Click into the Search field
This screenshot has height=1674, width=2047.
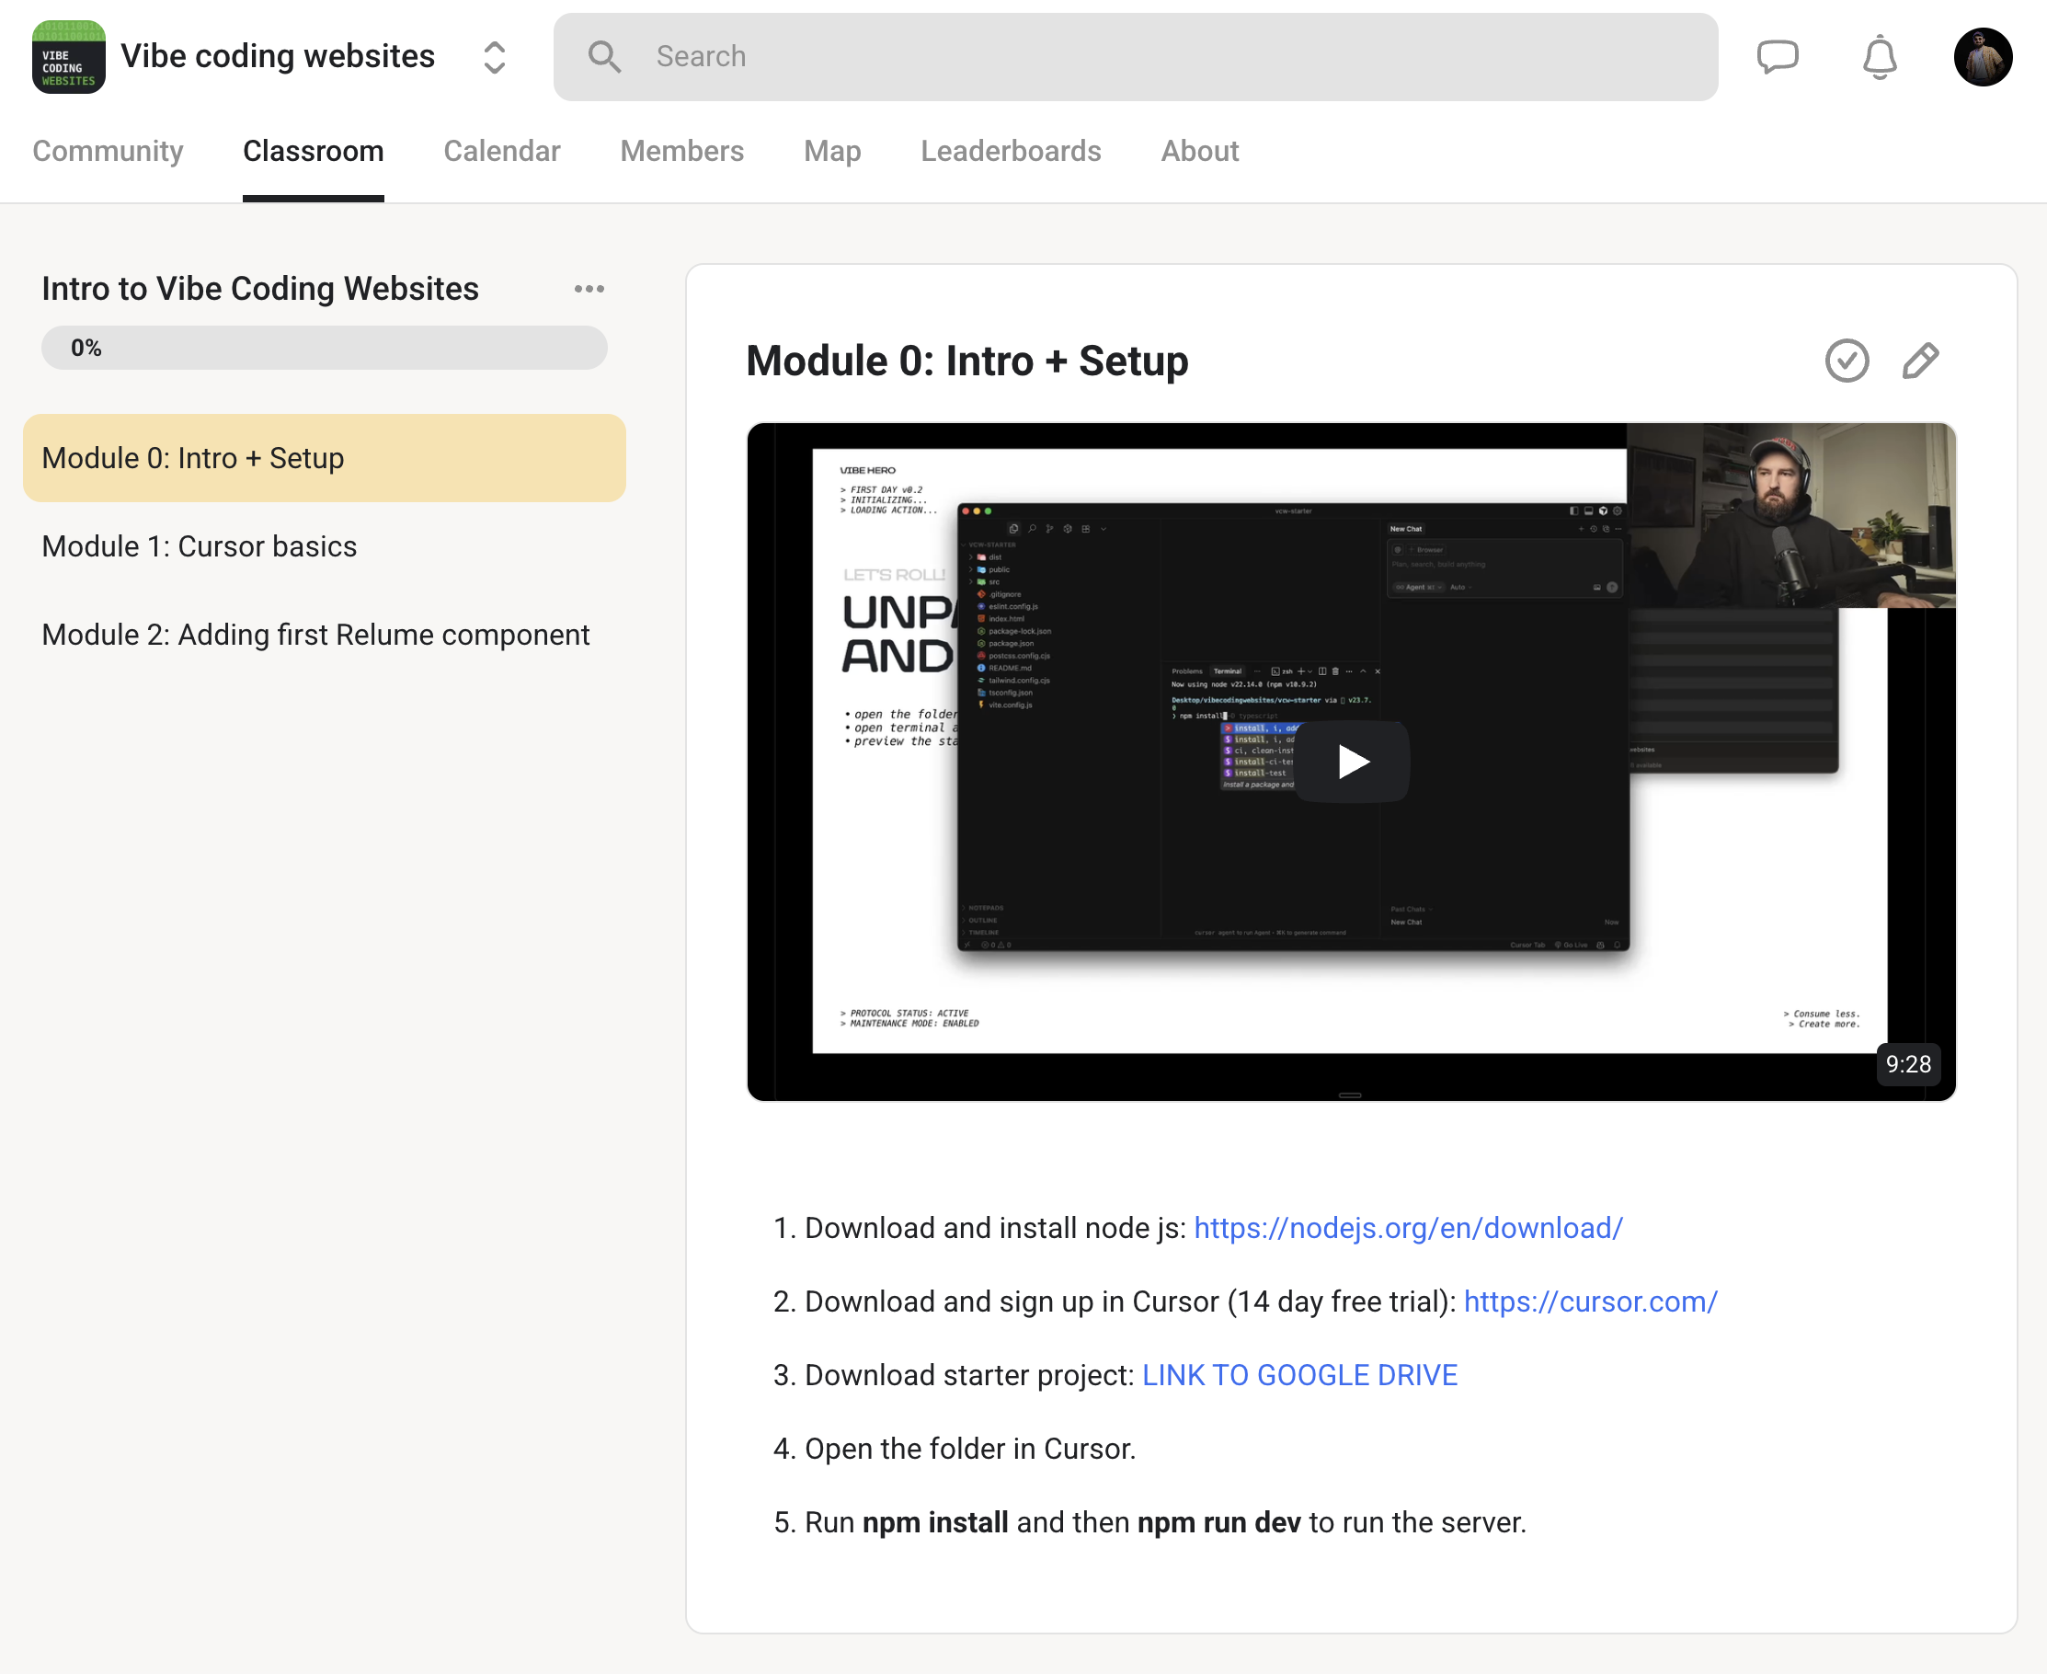[x=1157, y=57]
